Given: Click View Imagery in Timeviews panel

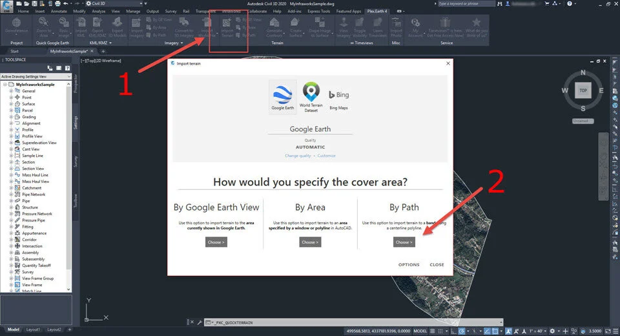Looking at the screenshot, I should pyautogui.click(x=344, y=27).
